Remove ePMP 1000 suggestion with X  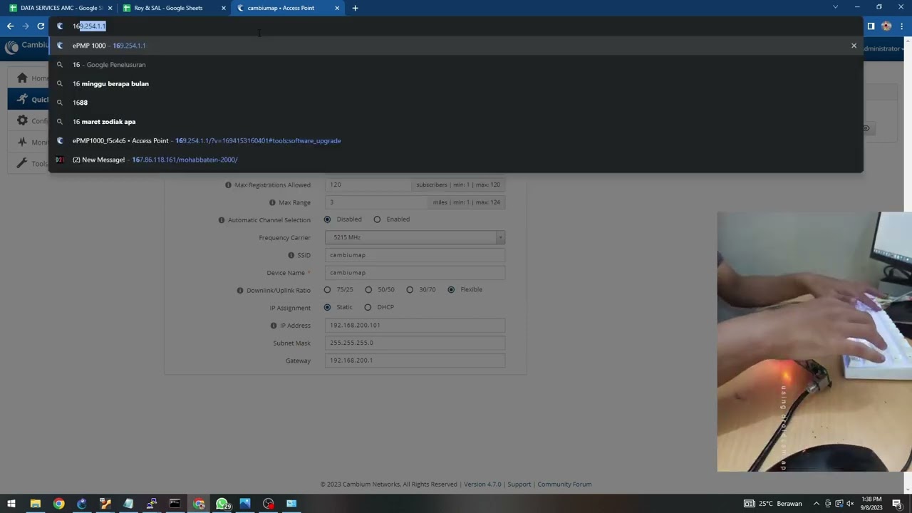pyautogui.click(x=854, y=46)
